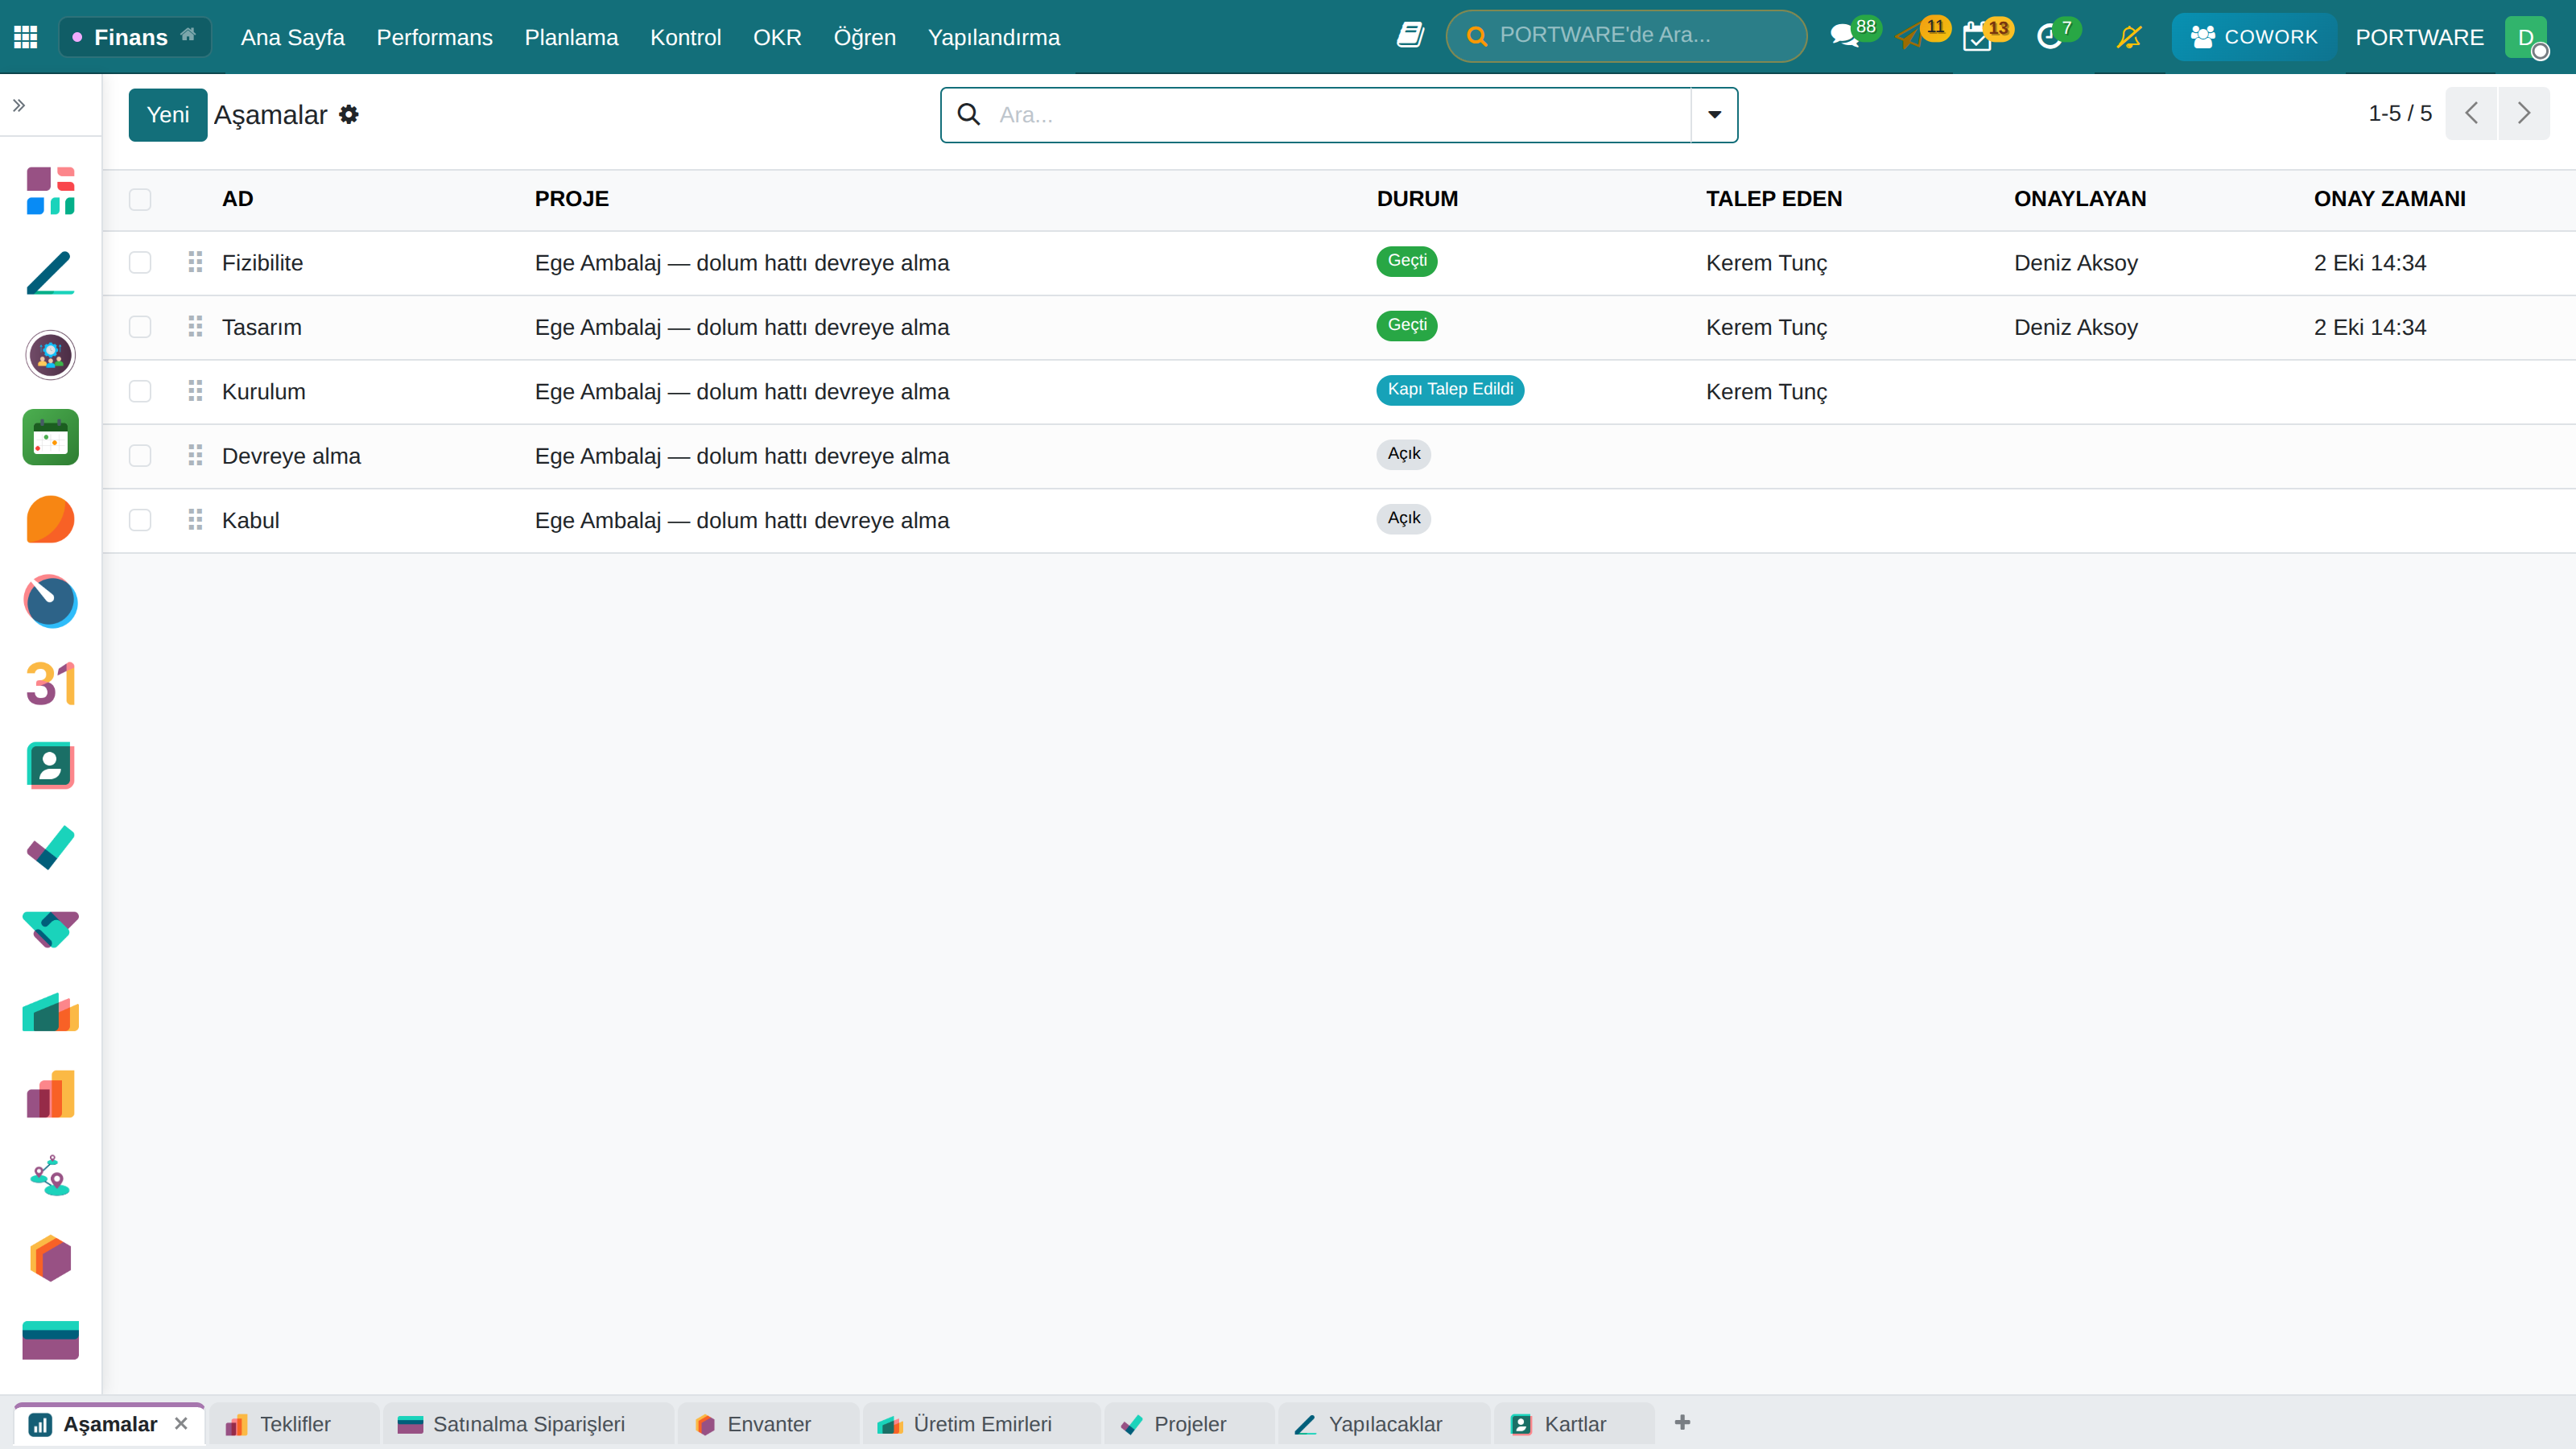Image resolution: width=2576 pixels, height=1449 pixels.
Task: Click the COWORK button
Action: click(2253, 37)
